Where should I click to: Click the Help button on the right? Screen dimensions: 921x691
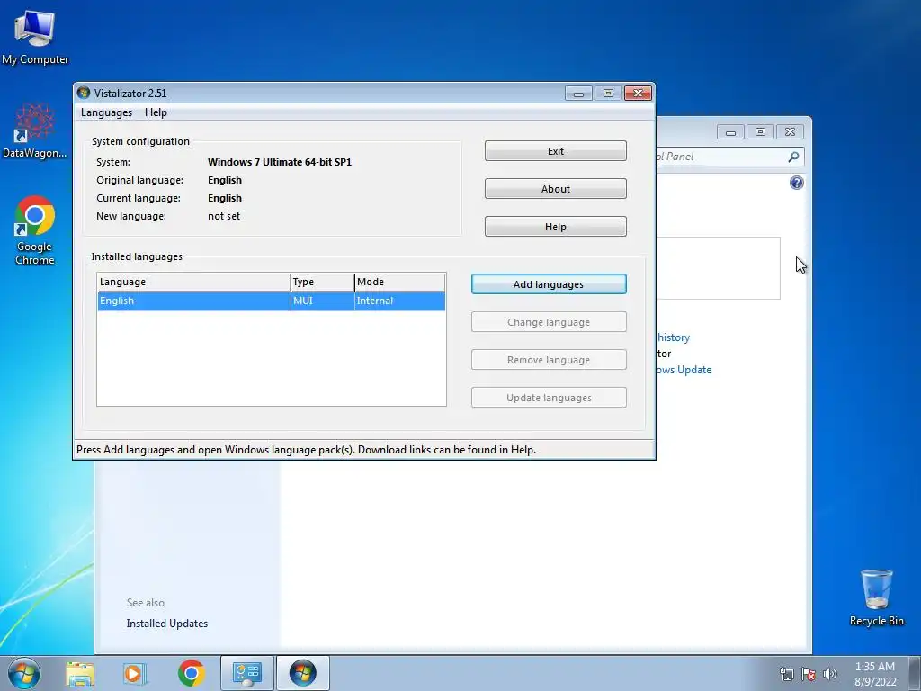pos(556,227)
